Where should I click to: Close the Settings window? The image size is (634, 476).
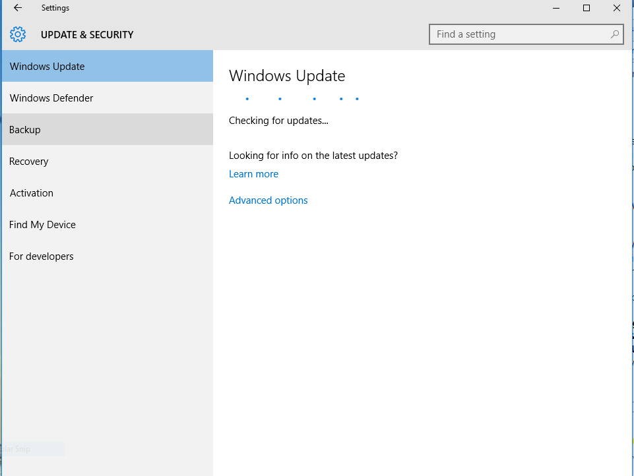pos(617,8)
